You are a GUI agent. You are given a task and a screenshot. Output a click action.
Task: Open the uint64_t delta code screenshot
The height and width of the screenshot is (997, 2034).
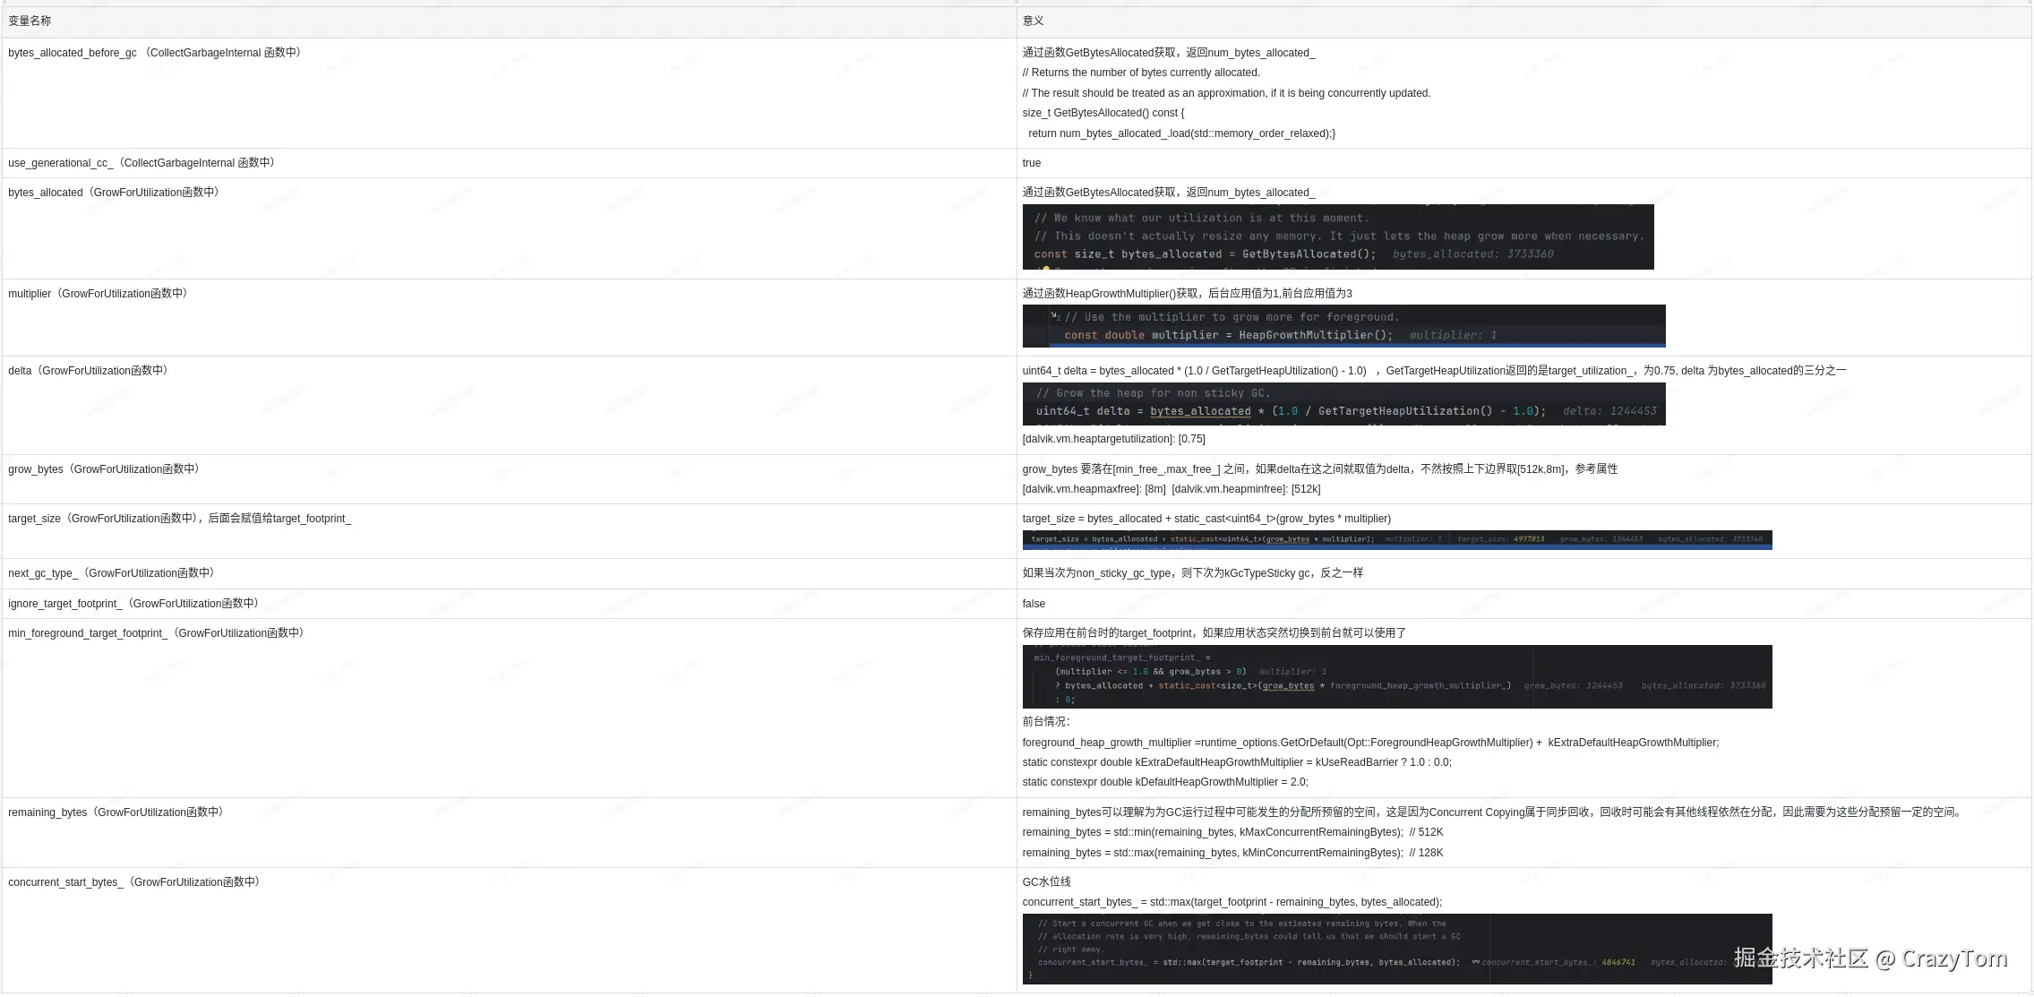pyautogui.click(x=1343, y=404)
